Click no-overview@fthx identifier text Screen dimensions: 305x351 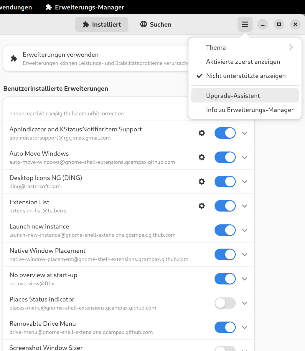coord(32,284)
